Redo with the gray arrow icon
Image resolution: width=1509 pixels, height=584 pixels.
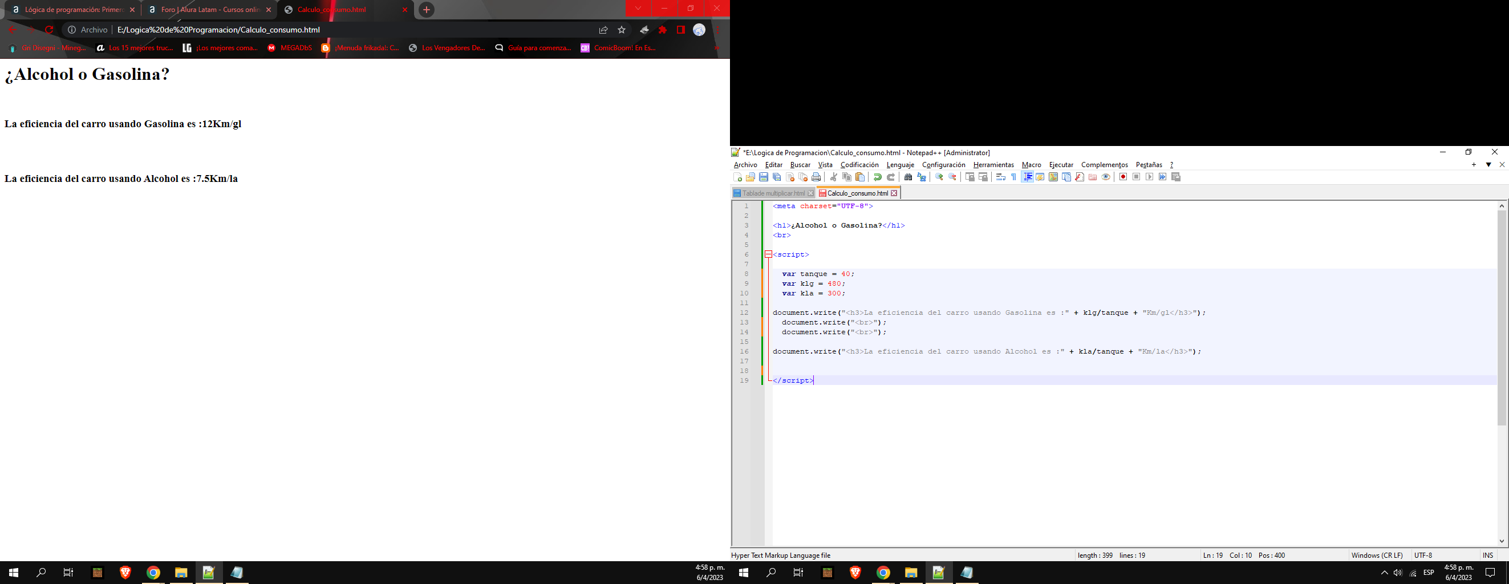[x=891, y=177]
